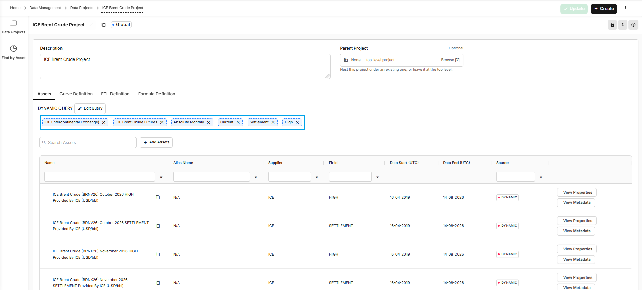Screen dimensions: 642x290
Task: Click the Create button
Action: click(604, 9)
